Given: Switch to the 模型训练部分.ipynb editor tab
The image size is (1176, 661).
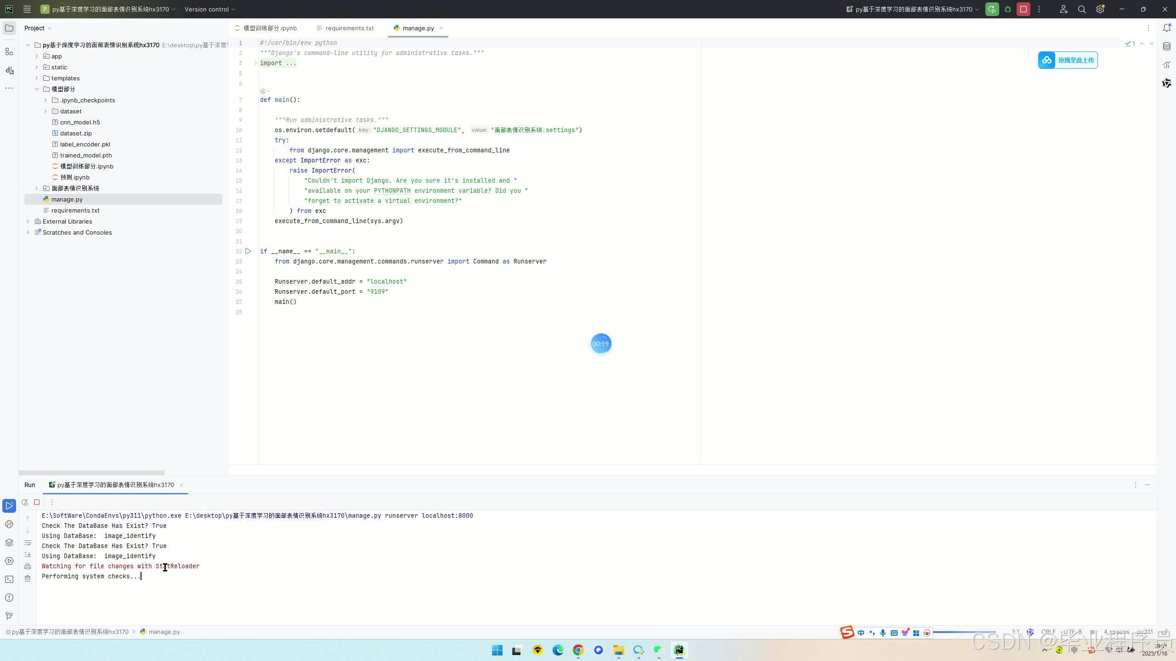Looking at the screenshot, I should [266, 28].
